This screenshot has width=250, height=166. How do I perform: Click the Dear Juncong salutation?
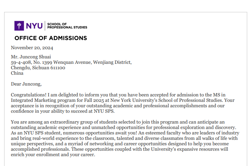(x=26, y=84)
